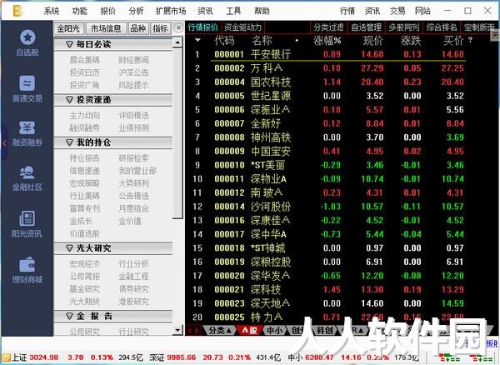
Task: Collapse the 投资速递 section
Action: [x=69, y=100]
